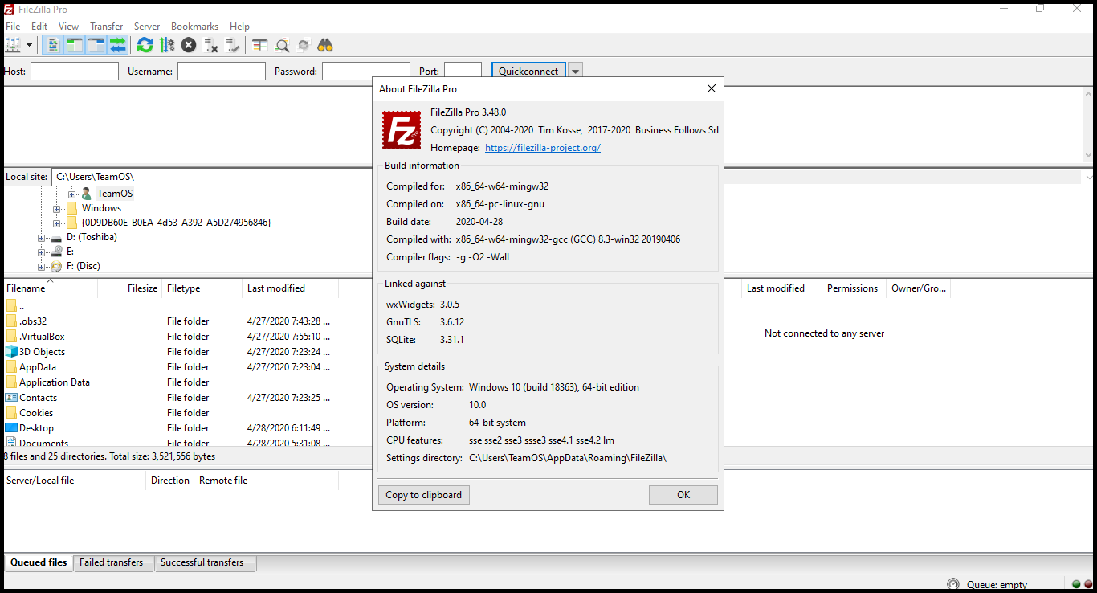Screen dimensions: 1097x593
Task: Open the Bookmarks menu
Action: click(x=194, y=27)
